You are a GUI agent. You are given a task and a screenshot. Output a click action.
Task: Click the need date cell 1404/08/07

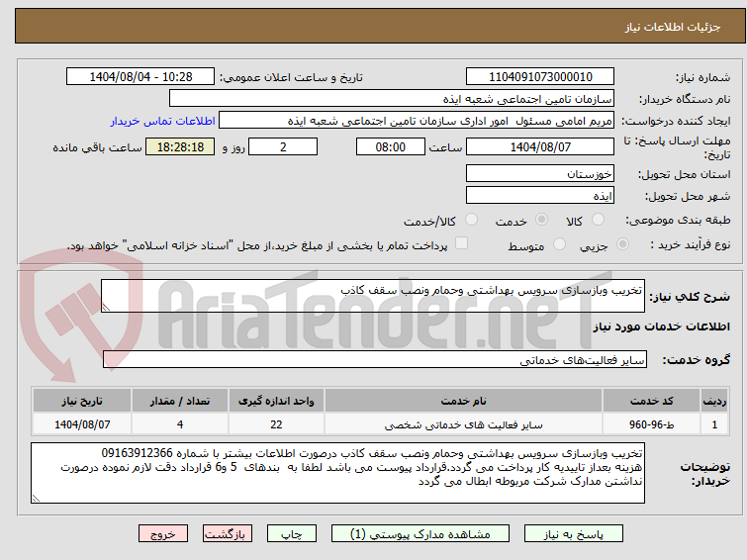coord(82,424)
